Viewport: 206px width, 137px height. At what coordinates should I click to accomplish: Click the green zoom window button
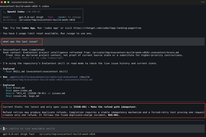8,2
